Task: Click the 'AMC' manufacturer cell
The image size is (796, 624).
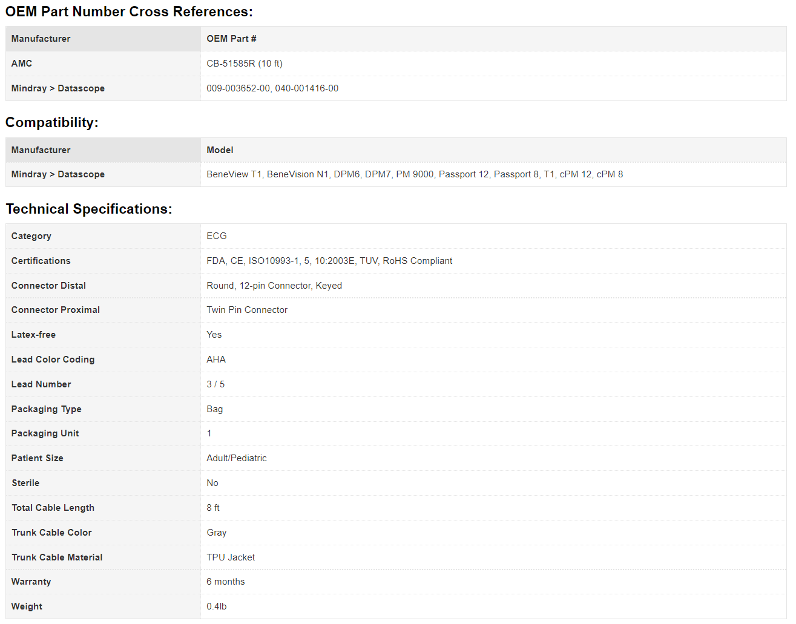Action: tap(22, 64)
